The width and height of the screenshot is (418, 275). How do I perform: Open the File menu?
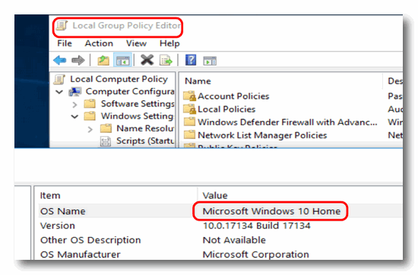pyautogui.click(x=65, y=43)
